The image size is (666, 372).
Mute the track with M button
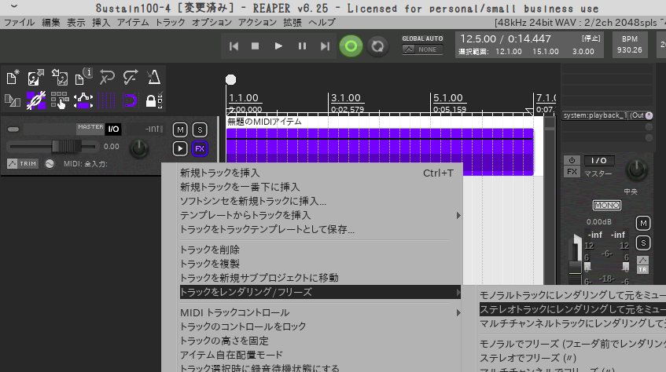point(181,129)
